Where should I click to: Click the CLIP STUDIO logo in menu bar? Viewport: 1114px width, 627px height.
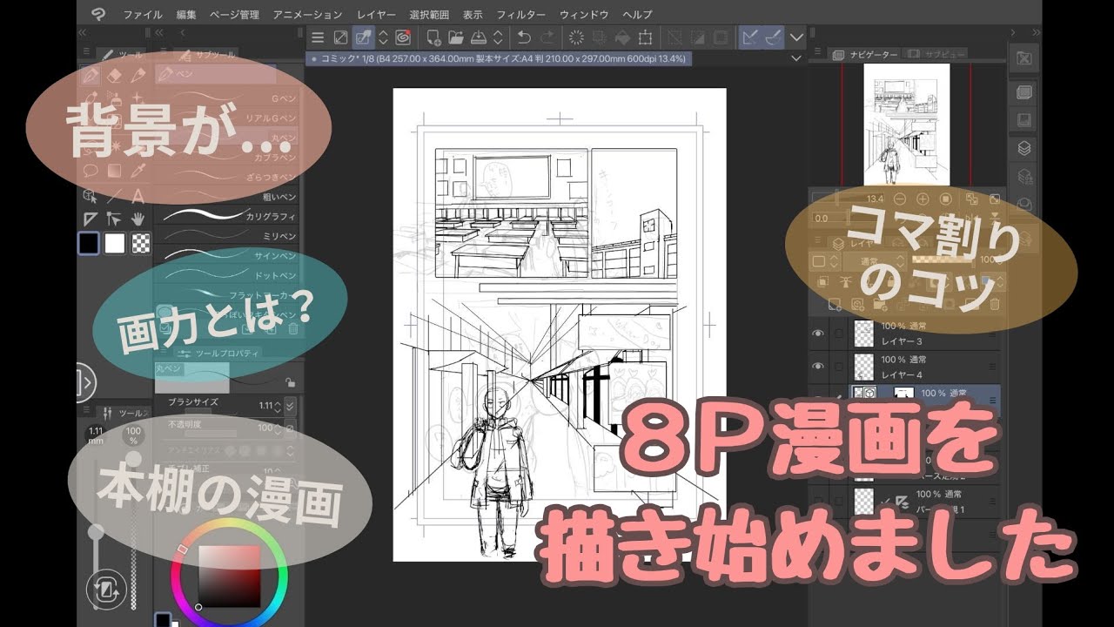[97, 14]
